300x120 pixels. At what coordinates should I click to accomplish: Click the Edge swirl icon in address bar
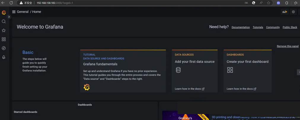tap(253, 3)
